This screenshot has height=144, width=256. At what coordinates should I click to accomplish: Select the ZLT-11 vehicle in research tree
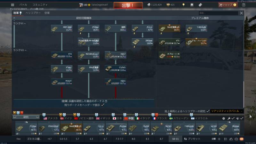point(142,28)
